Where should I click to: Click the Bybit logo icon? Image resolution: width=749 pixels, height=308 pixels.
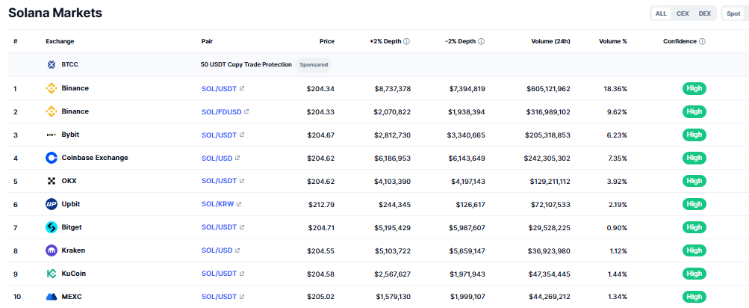[52, 135]
